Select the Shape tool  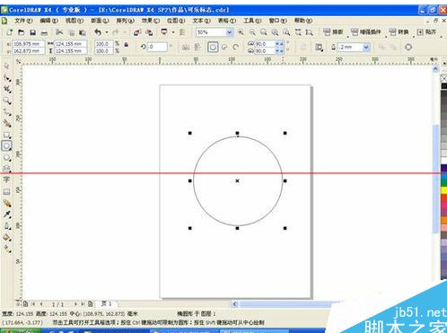[7, 78]
